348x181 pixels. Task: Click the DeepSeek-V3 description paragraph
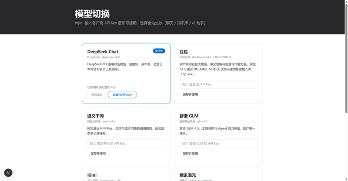coord(125,67)
